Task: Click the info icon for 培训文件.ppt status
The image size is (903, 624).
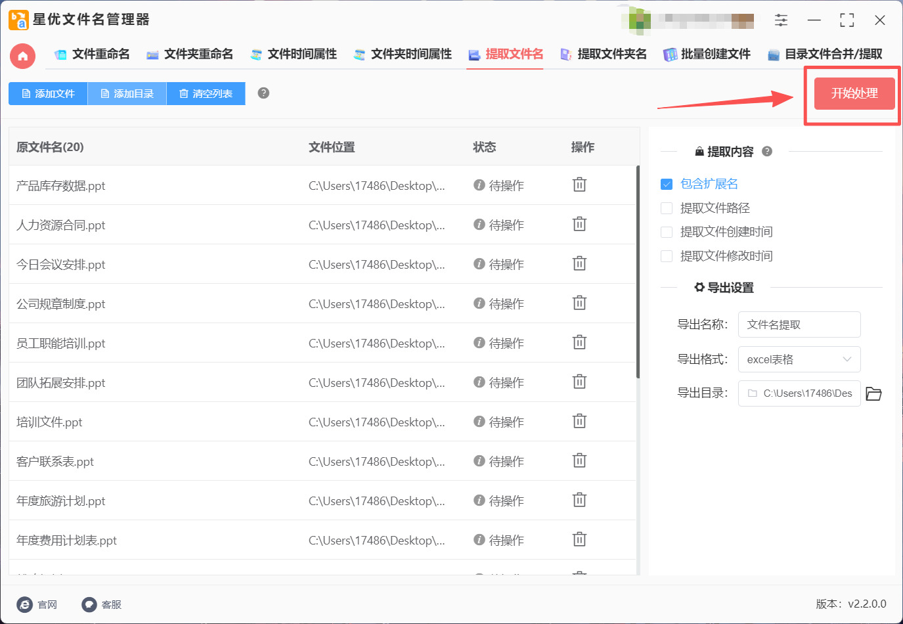Action: point(479,422)
